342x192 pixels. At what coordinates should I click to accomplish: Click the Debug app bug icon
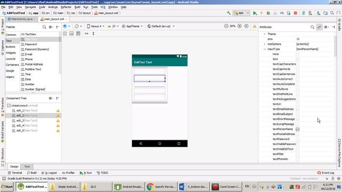tap(268, 13)
